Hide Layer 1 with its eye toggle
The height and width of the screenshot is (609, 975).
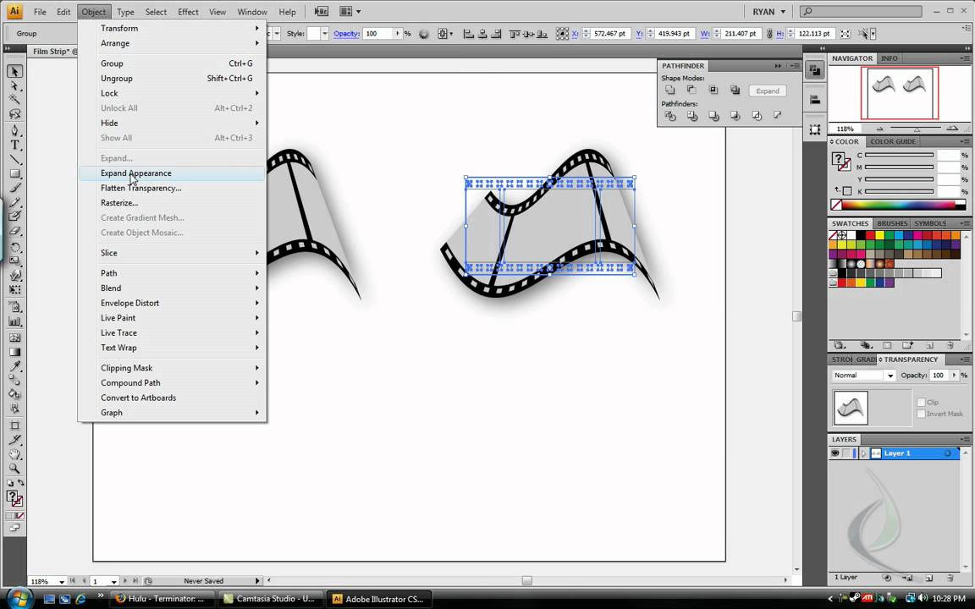click(x=835, y=453)
